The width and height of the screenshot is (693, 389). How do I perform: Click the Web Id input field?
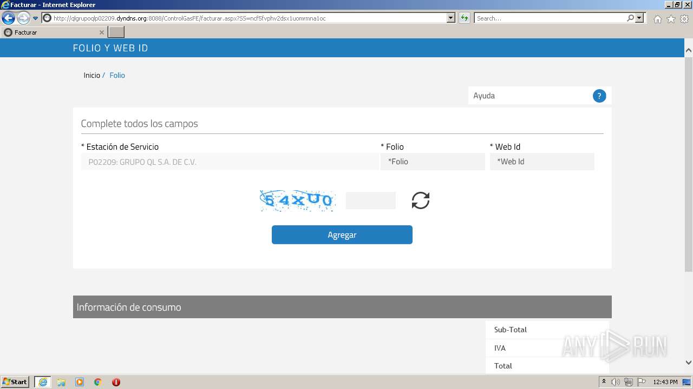click(542, 162)
